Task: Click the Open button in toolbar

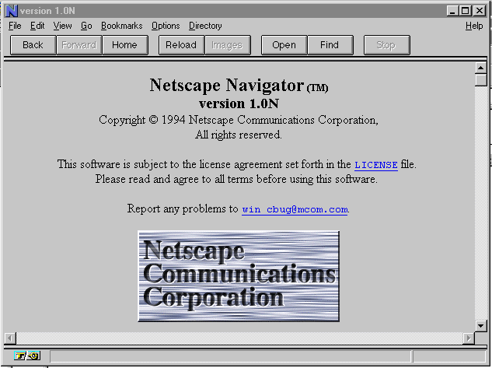Action: click(284, 45)
